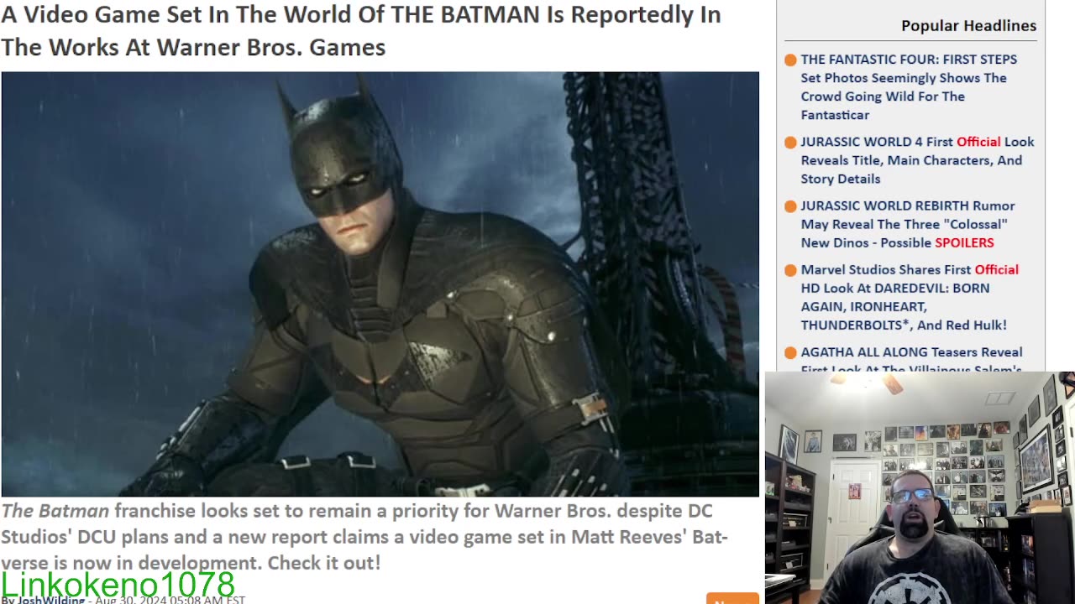This screenshot has width=1075, height=604.
Task: Click the Aug 30, 2024 publication date
Action: [170, 600]
